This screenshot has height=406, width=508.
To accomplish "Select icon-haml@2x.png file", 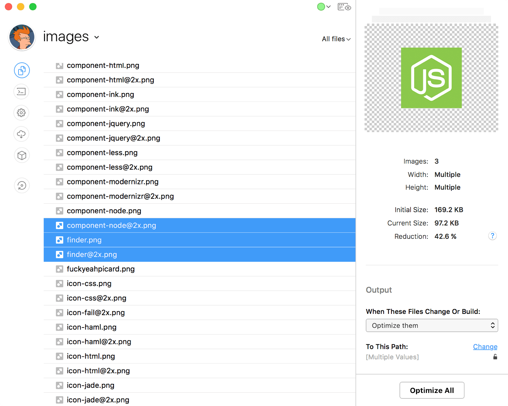I will click(x=200, y=342).
